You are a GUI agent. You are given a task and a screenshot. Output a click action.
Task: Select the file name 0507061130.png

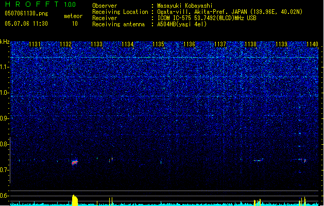pyautogui.click(x=26, y=14)
